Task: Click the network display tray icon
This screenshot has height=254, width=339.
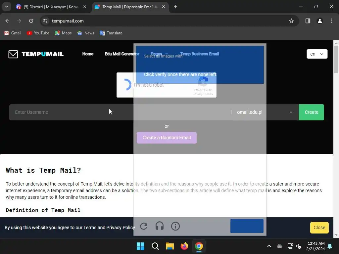Action: 290,246
